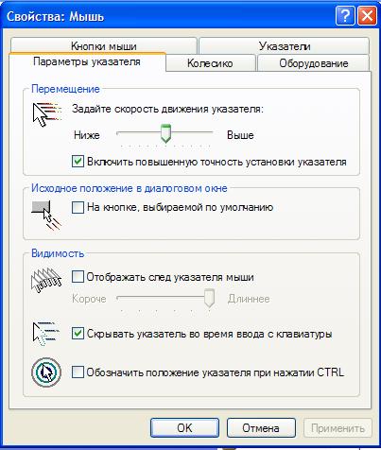Close the Свойства: Мышь dialog
The image size is (381, 450).
click(367, 16)
